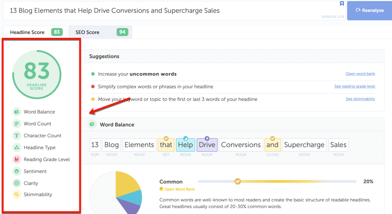Click the word chip 'Elements'

(139, 145)
